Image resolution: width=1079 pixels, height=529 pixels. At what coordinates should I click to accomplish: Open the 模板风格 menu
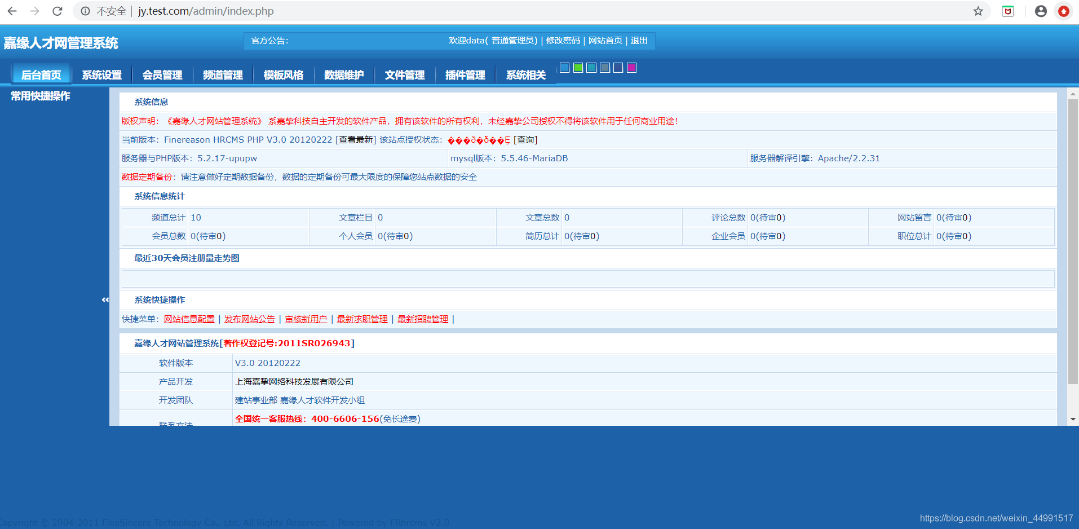[x=284, y=75]
